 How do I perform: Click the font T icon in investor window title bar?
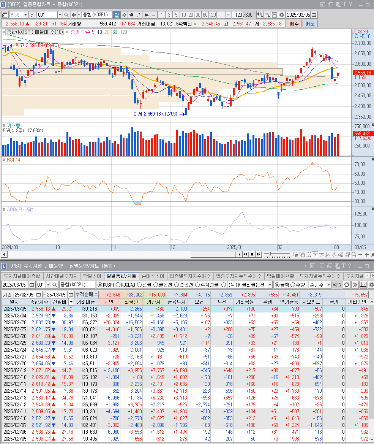pos(344,266)
